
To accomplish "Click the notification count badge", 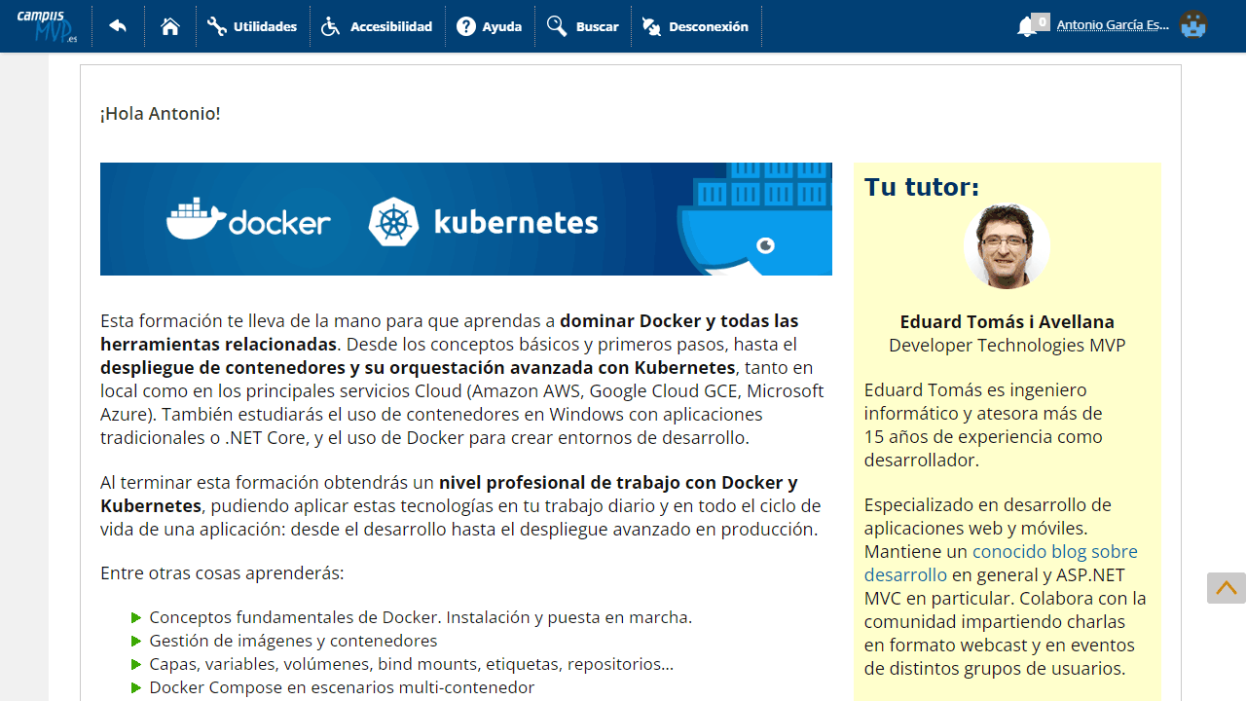I will tap(1042, 21).
